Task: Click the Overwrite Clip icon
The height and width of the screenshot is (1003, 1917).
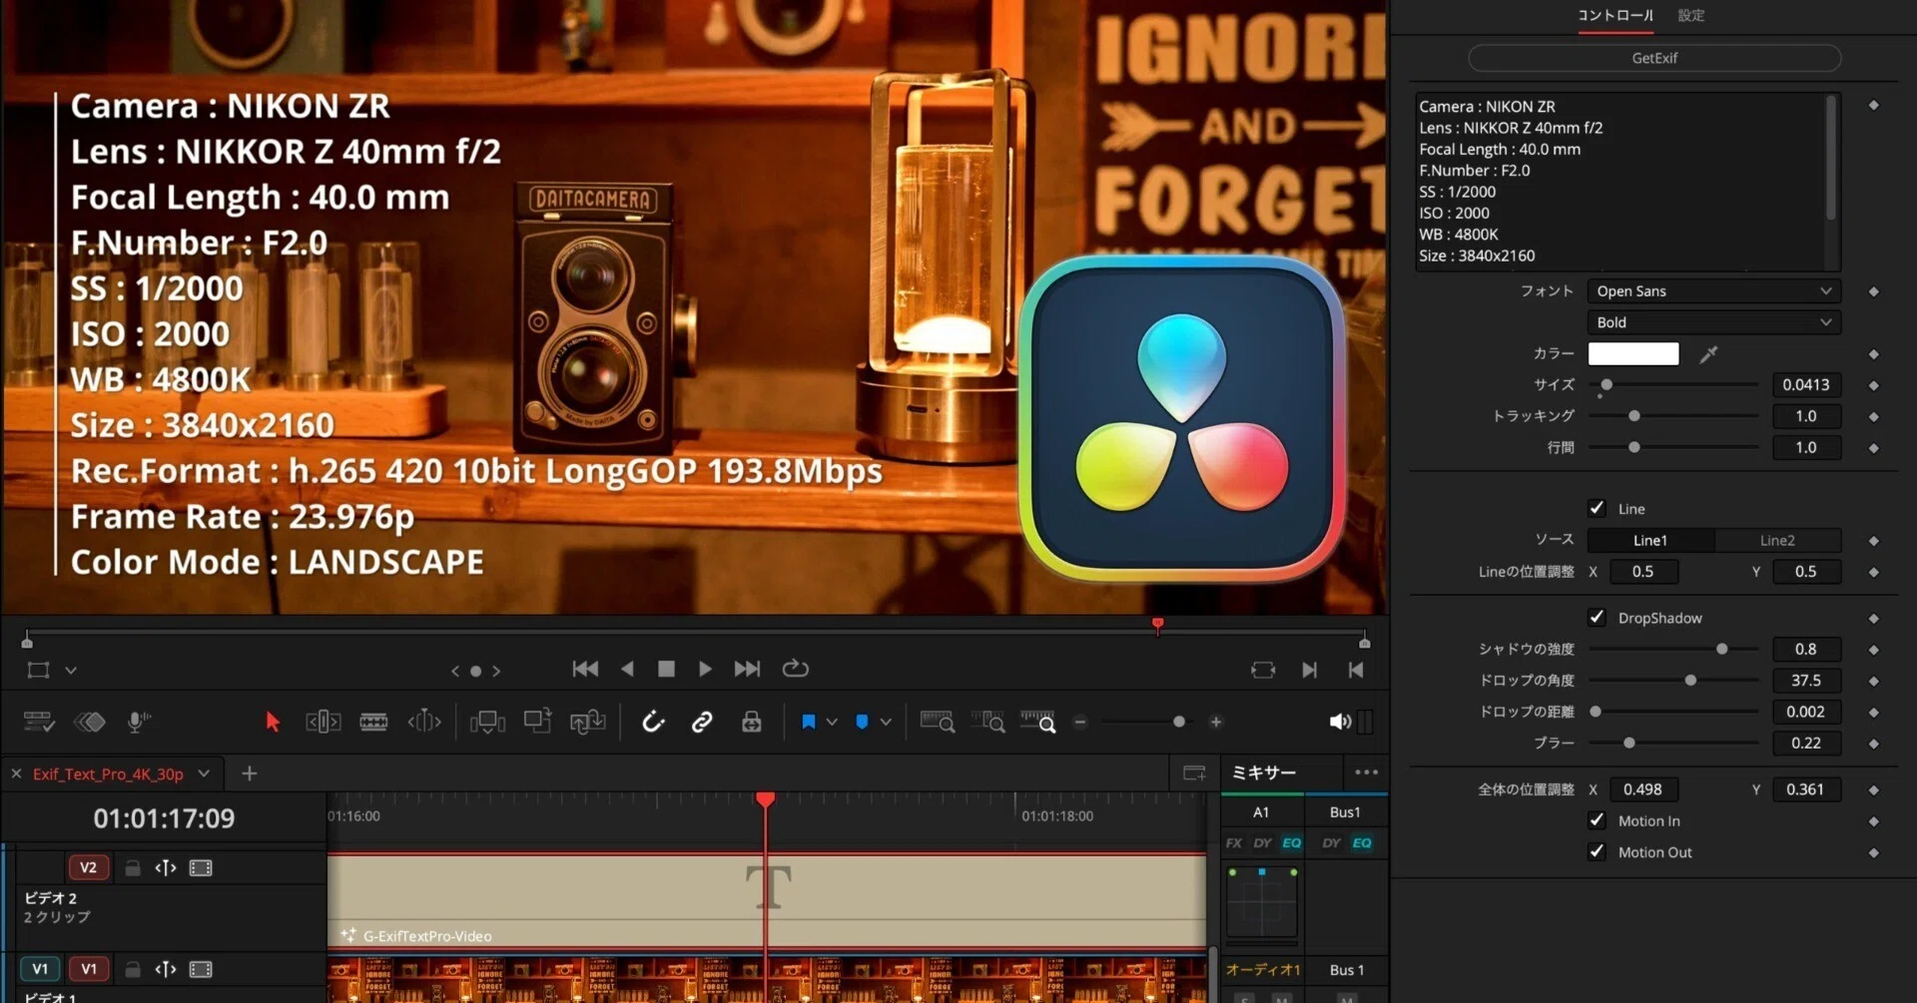Action: pos(538,721)
